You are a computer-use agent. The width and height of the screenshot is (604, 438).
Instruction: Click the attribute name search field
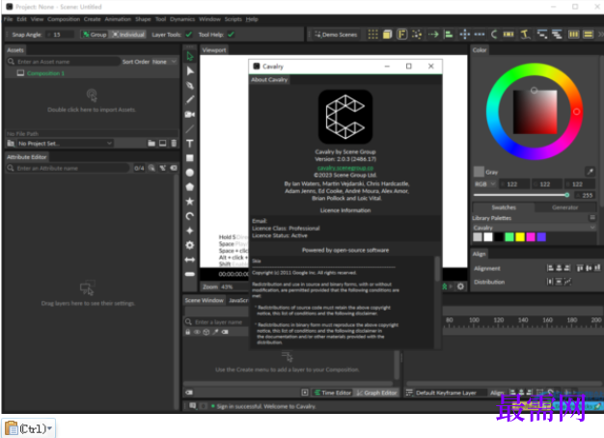(68, 168)
